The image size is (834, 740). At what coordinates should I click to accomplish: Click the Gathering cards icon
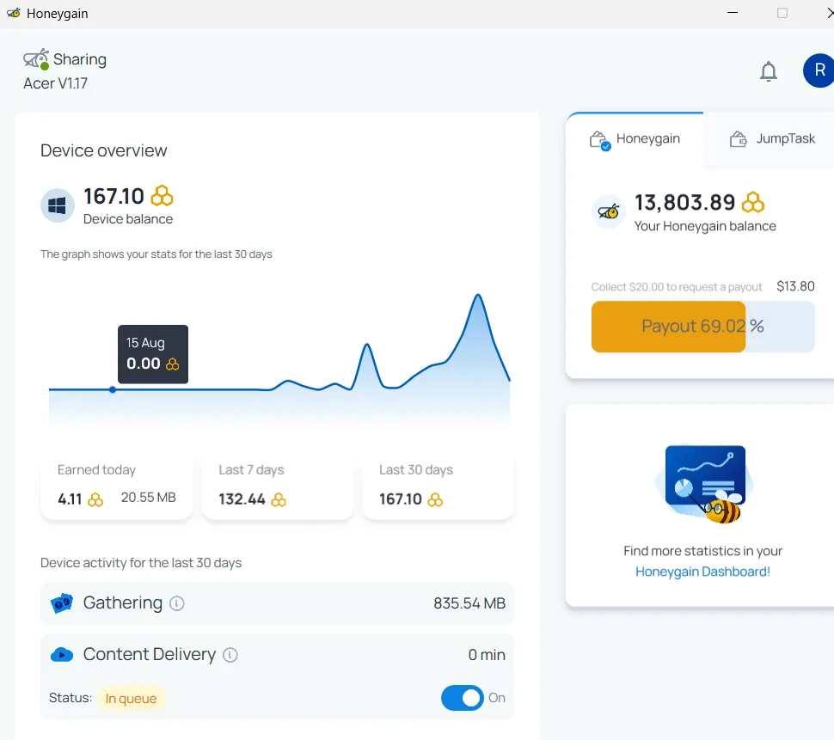(x=62, y=603)
